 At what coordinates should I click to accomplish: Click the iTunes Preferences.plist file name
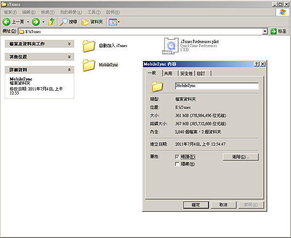pos(199,42)
